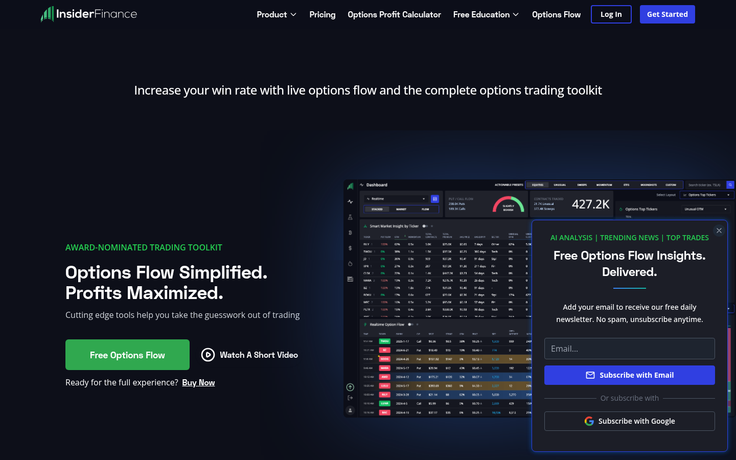The width and height of the screenshot is (736, 460).
Task: Click the red LULU ticker badge in option flow
Action: [x=384, y=386]
